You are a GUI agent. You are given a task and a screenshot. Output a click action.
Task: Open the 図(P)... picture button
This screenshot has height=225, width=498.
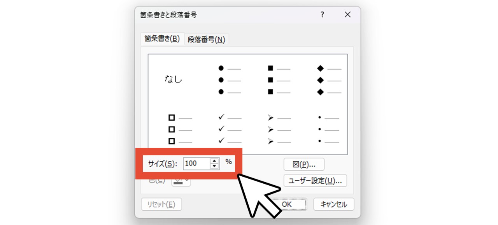click(304, 164)
